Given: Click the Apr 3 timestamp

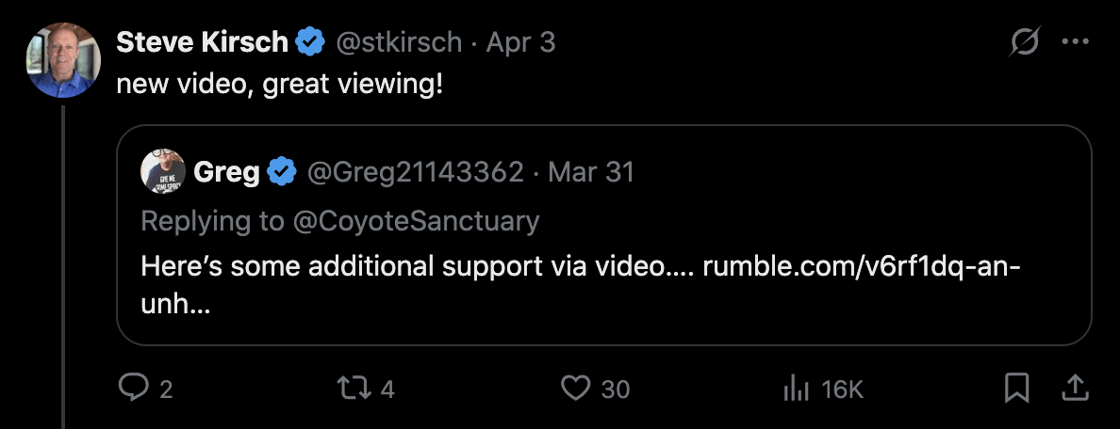Looking at the screenshot, I should tap(520, 42).
